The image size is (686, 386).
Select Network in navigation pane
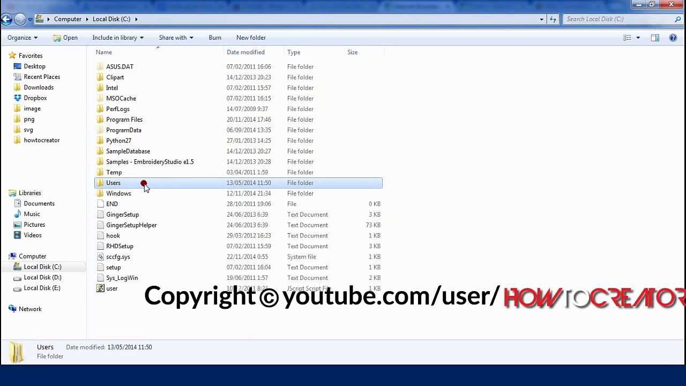[x=30, y=309]
